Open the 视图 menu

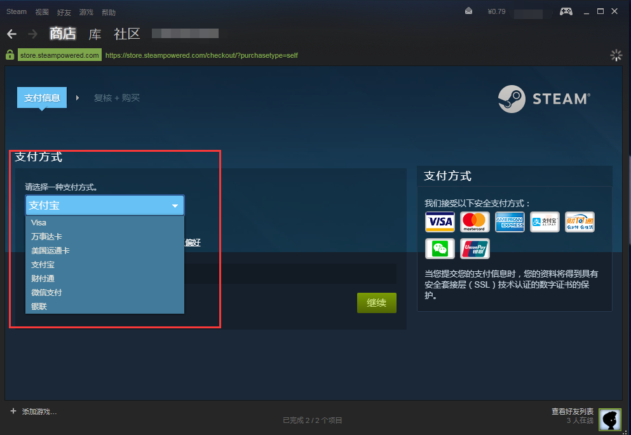[42, 12]
